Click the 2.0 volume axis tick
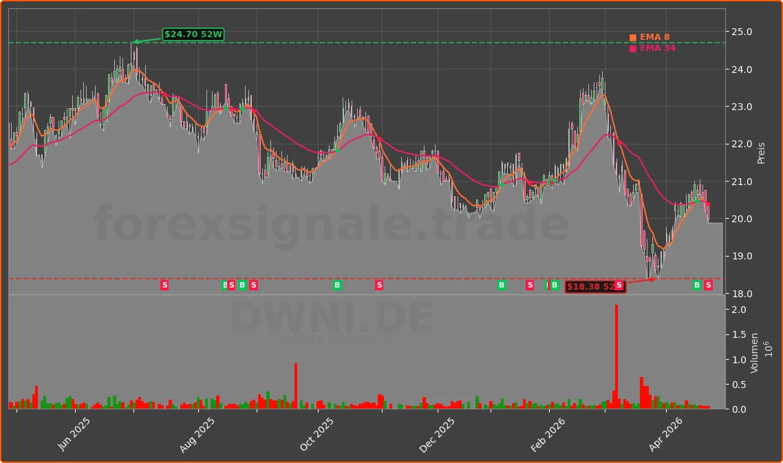783x463 pixels. pos(738,310)
